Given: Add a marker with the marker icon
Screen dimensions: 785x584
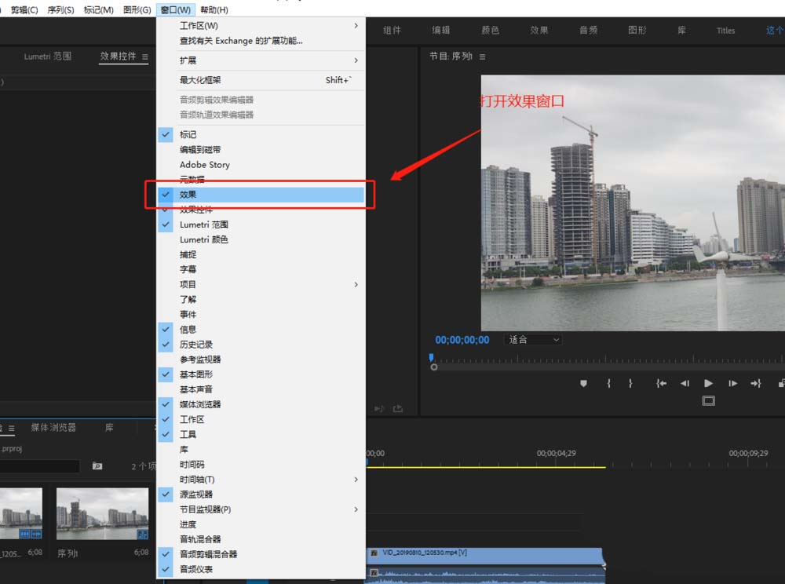Looking at the screenshot, I should click(583, 383).
